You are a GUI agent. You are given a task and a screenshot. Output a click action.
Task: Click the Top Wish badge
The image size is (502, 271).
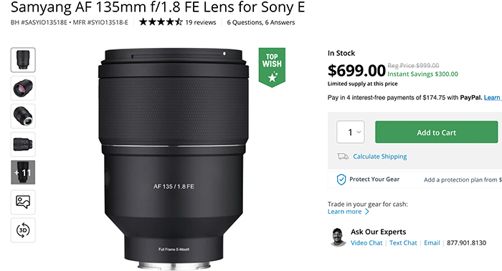point(272,67)
